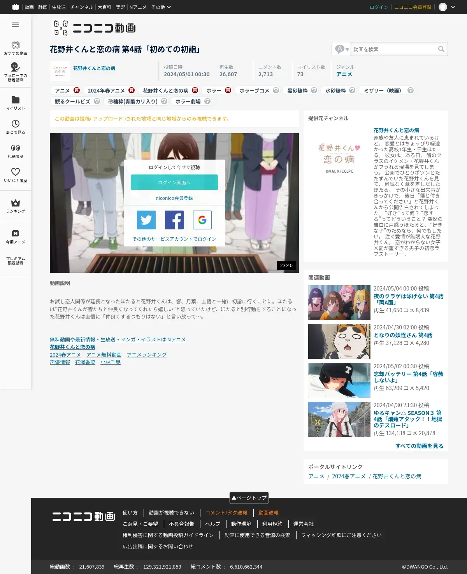Open the dictionary icon beside the アニメ tag
This screenshot has width=467, height=574.
77,90
